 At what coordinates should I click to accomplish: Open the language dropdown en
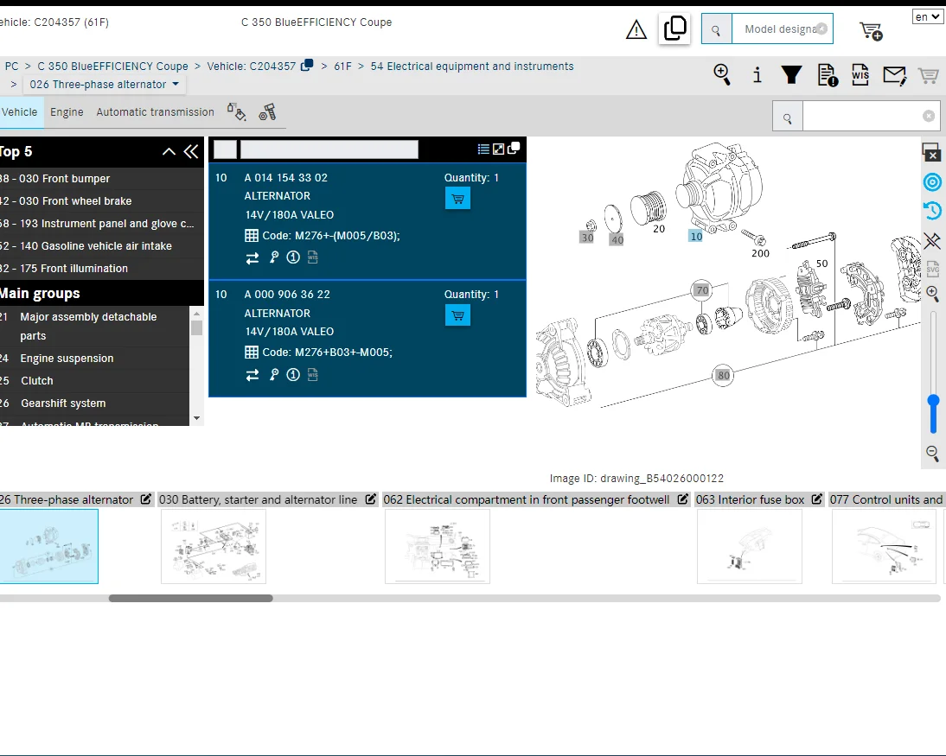coord(927,17)
